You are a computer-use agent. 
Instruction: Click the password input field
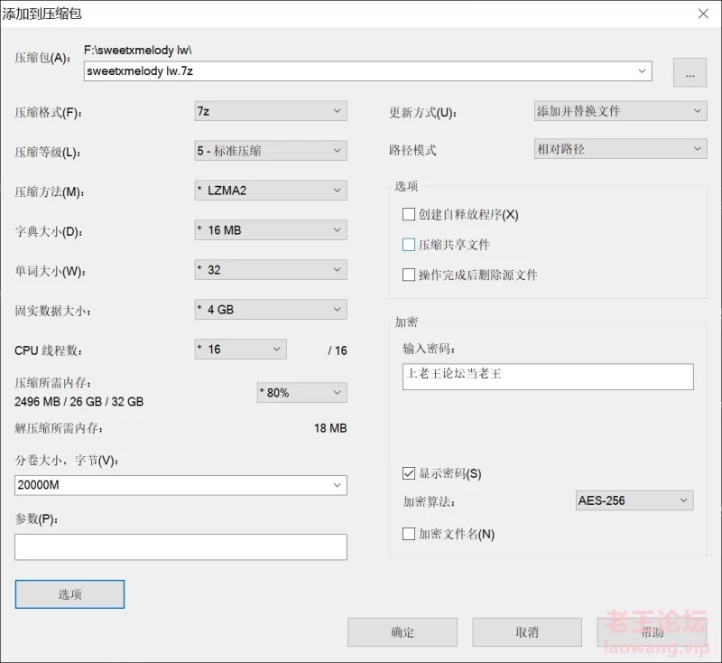[548, 377]
